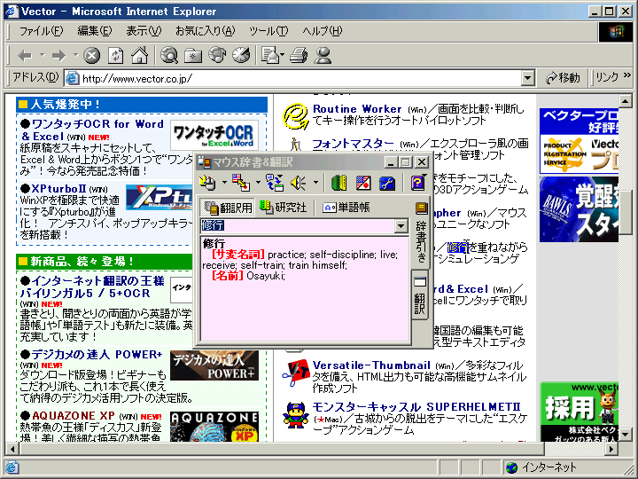Click the speech-bubble arrows translate icon

point(275,183)
